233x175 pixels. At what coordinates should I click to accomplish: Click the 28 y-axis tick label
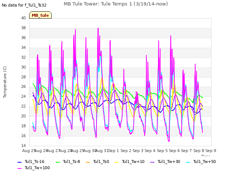[23, 77]
